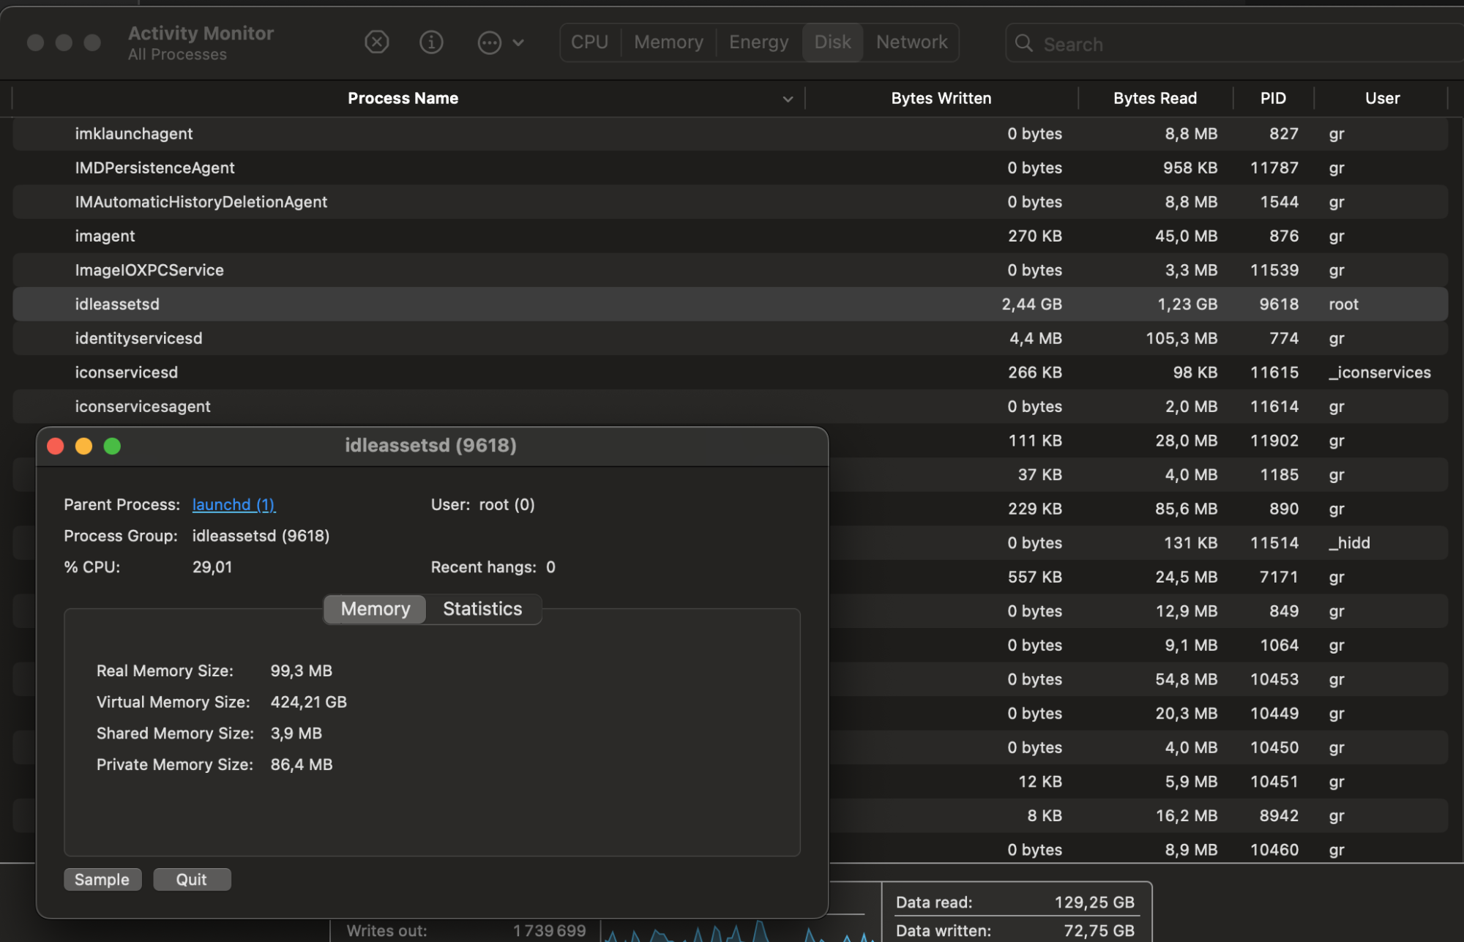
Task: Click the 85,6 MB bytes read value
Action: pyautogui.click(x=1186, y=509)
